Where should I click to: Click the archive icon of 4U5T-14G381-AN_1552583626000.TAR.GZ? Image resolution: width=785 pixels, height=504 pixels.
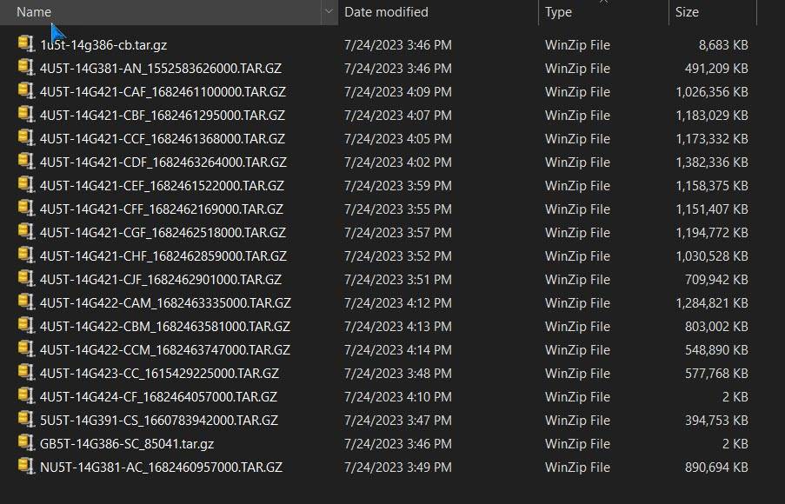pyautogui.click(x=26, y=67)
